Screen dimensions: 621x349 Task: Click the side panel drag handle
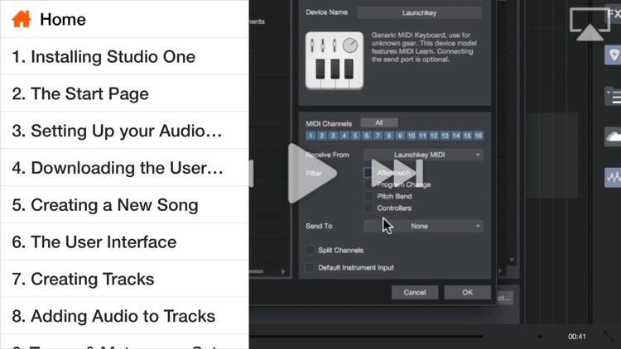click(251, 174)
